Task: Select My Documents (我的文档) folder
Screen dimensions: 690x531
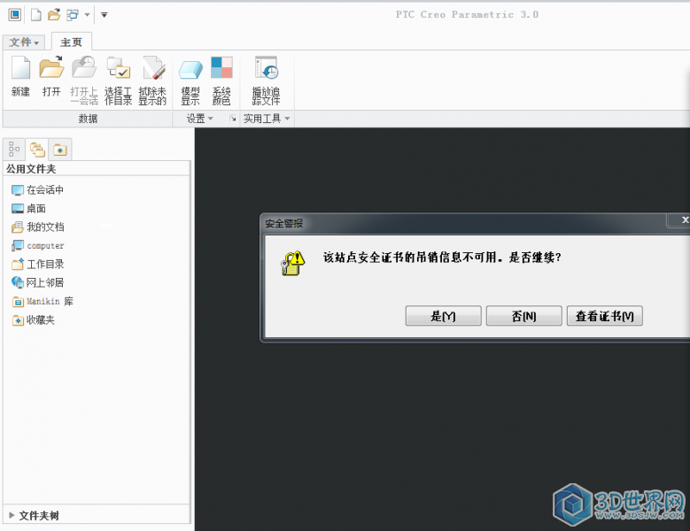Action: pos(38,227)
